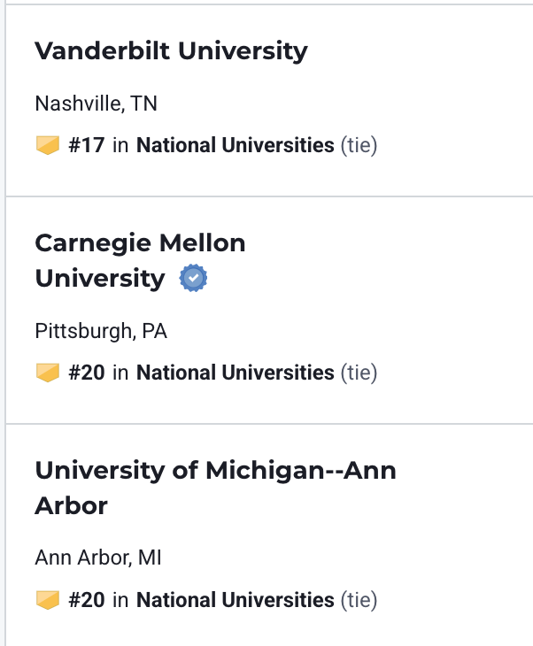533x646 pixels.
Task: Click the (tie) label in Carnegie Mellon's ranking
Action: click(359, 373)
